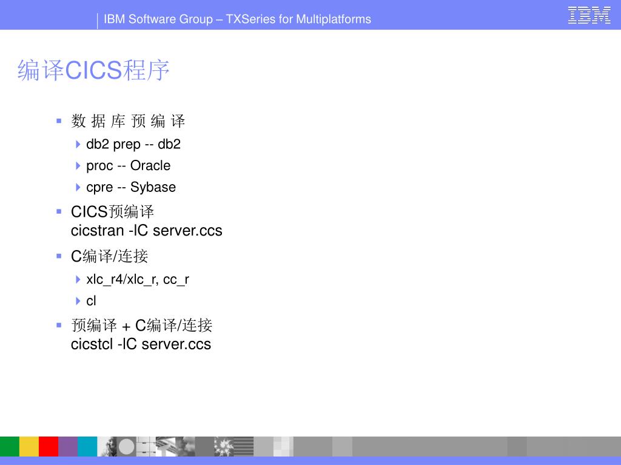
Task: Click the yellow square in the footer strip
Action: click(x=29, y=446)
